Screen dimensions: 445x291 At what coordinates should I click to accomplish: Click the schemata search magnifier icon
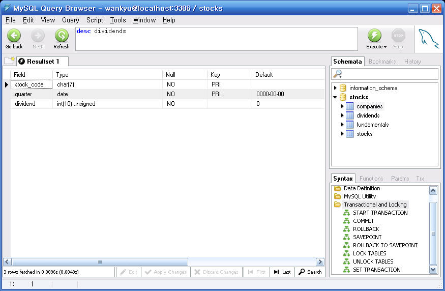click(338, 74)
